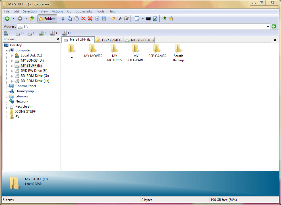Open the Go menu
Screen dimensions: 281x205
(x=69, y=11)
